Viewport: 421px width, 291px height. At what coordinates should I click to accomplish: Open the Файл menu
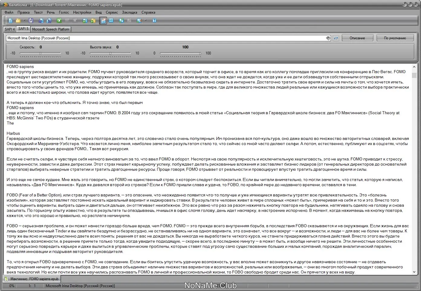pos(9,12)
